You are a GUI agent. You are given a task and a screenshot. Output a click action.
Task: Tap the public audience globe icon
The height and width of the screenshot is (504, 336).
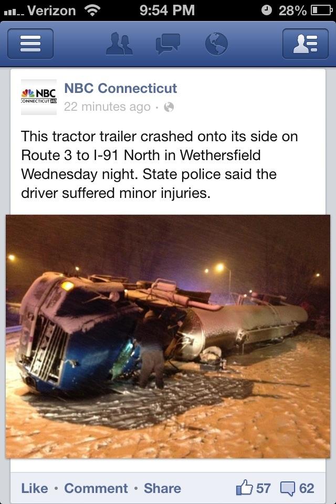169,107
